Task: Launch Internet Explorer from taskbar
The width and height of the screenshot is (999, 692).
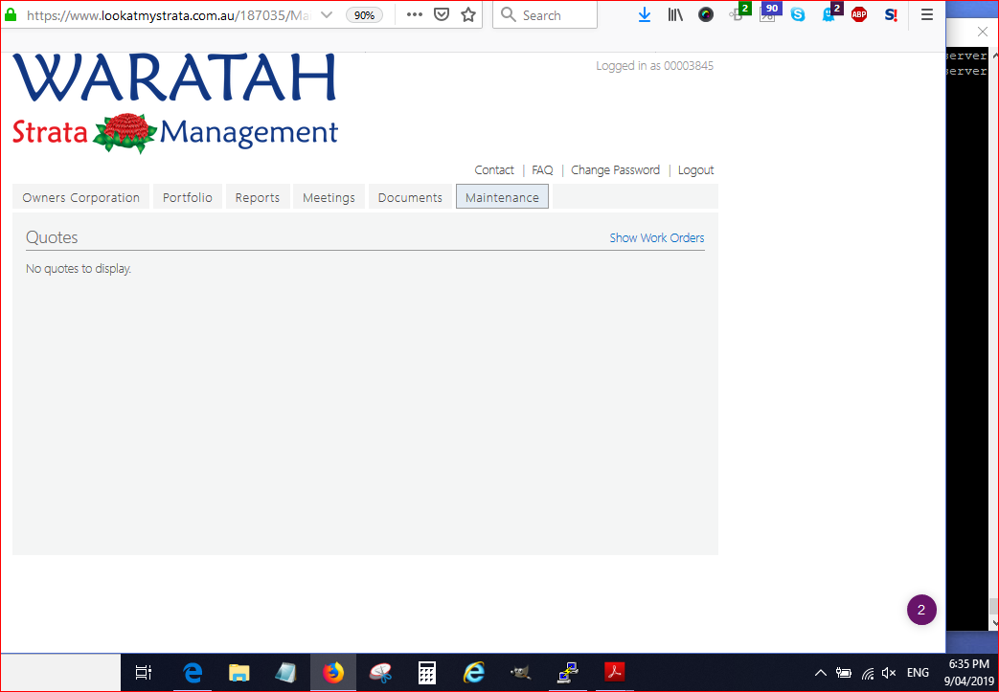Action: [x=474, y=672]
